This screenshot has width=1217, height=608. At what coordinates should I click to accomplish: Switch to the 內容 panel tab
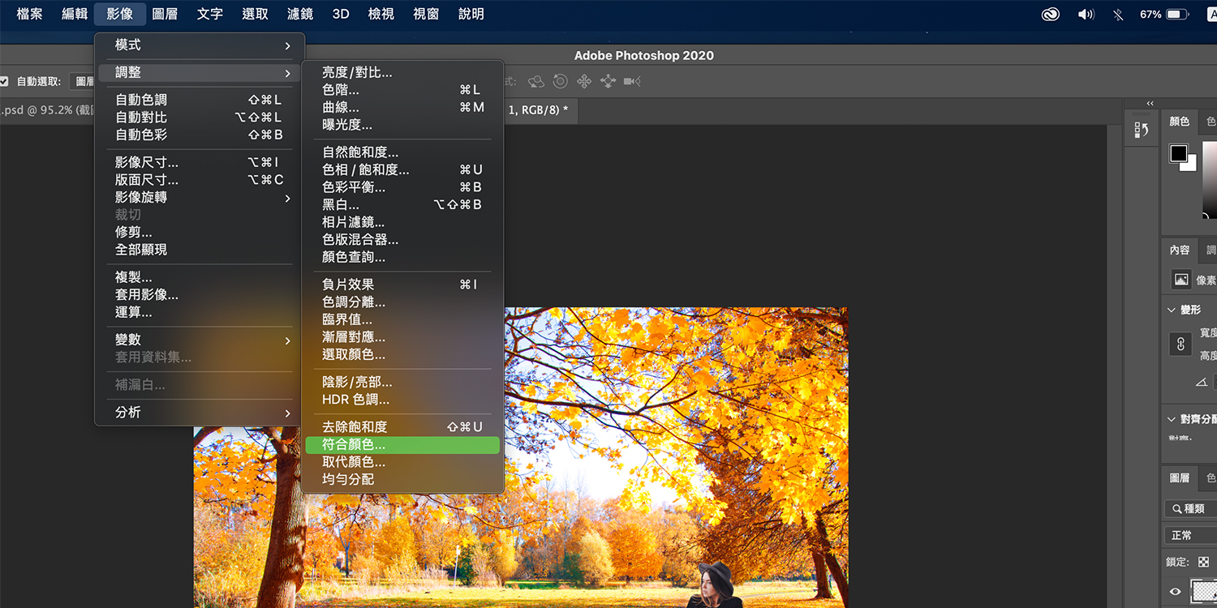pyautogui.click(x=1180, y=250)
